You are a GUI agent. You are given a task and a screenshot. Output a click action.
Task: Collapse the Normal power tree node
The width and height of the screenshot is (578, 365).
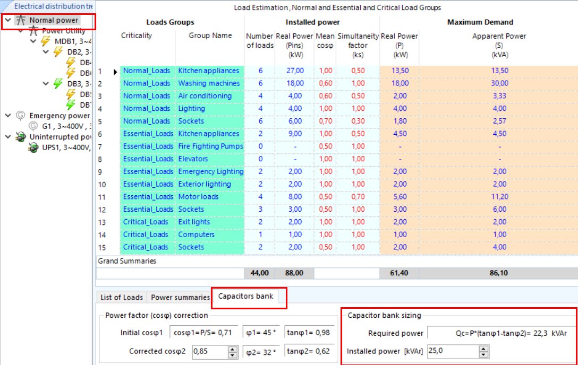(x=8, y=20)
